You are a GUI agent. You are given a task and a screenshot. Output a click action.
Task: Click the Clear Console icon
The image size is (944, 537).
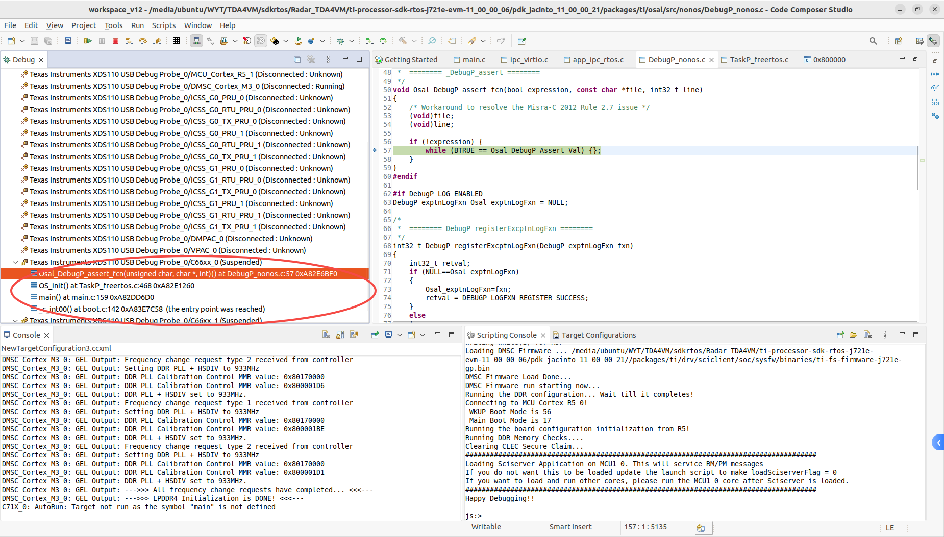click(326, 335)
